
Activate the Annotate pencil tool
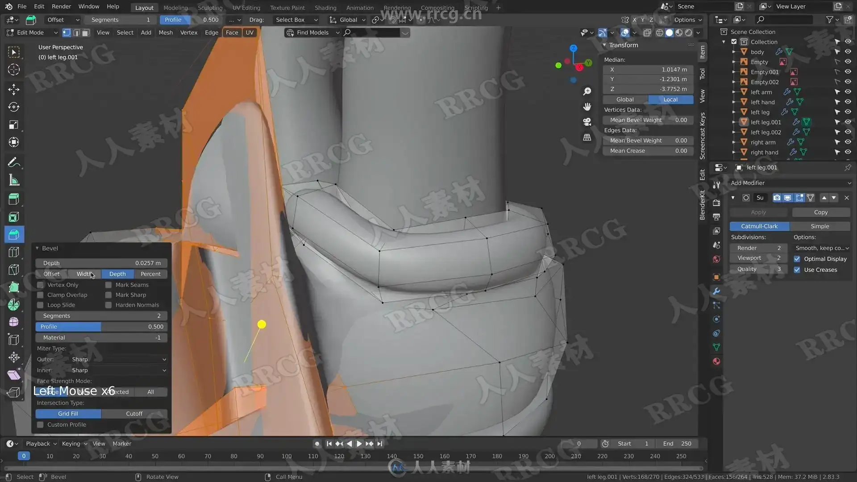tap(13, 162)
